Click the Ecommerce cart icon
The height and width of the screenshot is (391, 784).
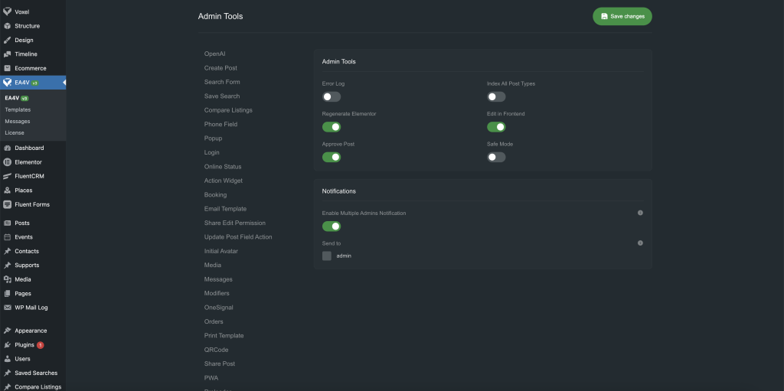(x=7, y=68)
